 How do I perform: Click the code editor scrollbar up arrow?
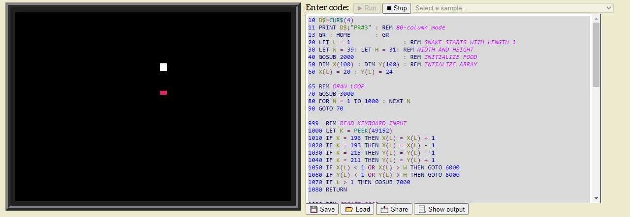(x=597, y=19)
